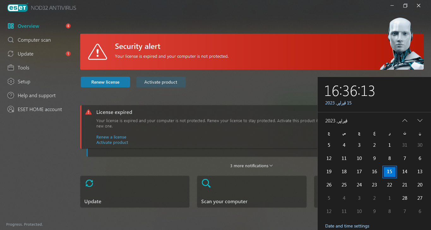This screenshot has height=230, width=431.
Task: Select day 28 in calendar
Action: (405, 198)
